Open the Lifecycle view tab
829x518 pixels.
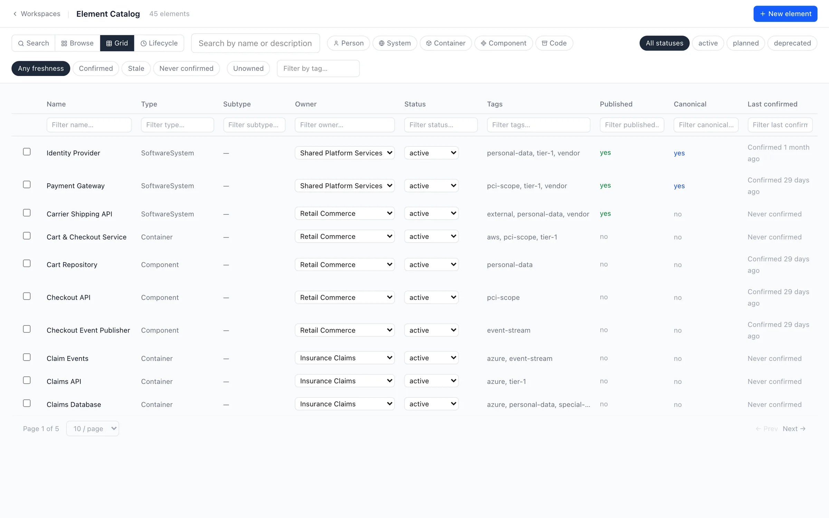159,43
